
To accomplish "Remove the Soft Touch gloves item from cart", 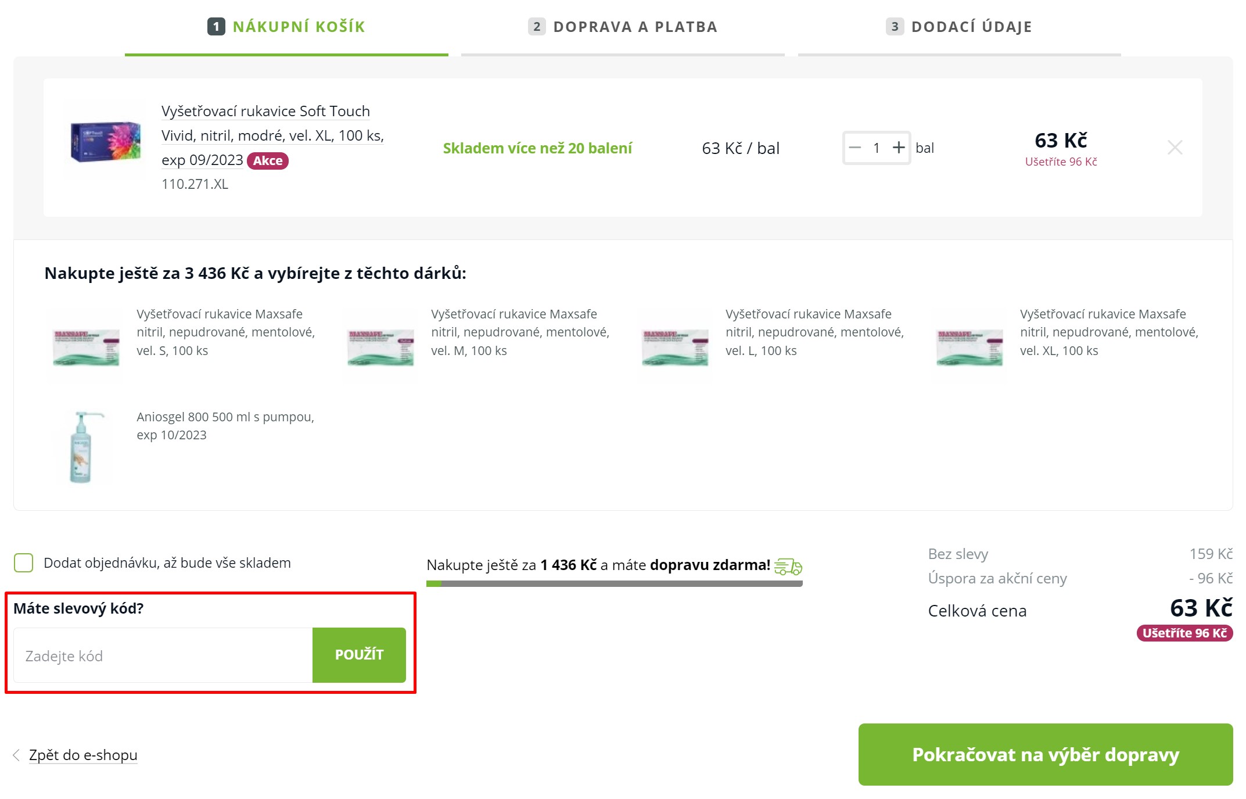I will [x=1175, y=148].
